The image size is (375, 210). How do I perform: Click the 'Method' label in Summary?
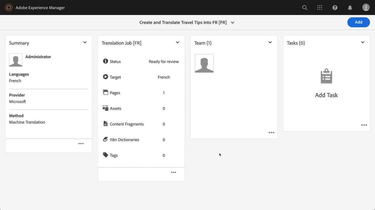pyautogui.click(x=16, y=116)
